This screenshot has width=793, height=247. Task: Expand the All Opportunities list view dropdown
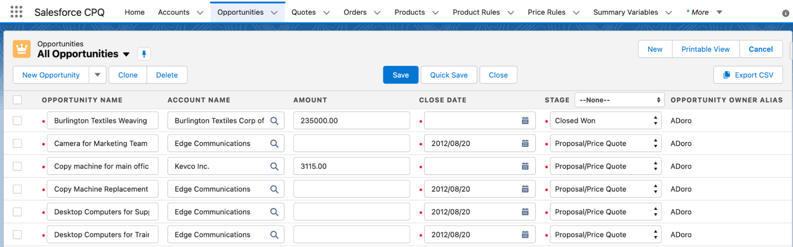(x=126, y=54)
